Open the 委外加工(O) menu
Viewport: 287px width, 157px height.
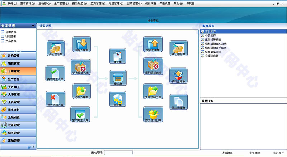(x=79, y=3)
